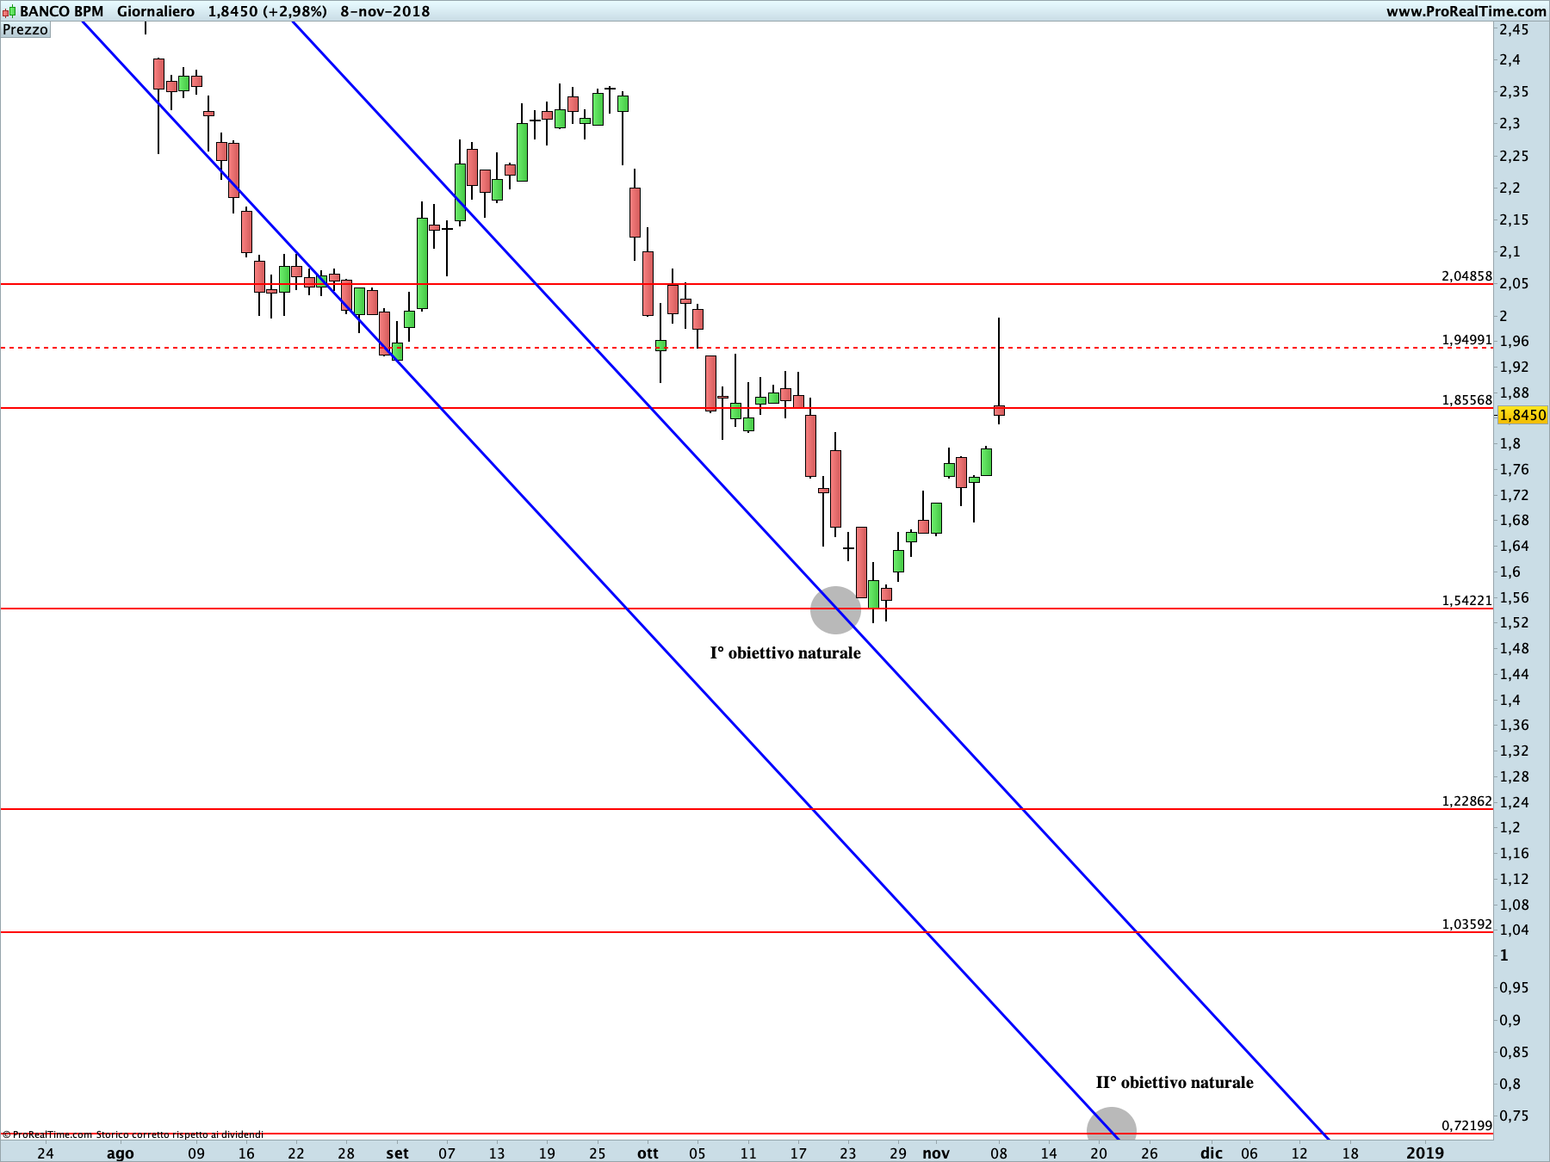Click the 2,04858 horizontal level label
This screenshot has height=1162, width=1550.
(x=1466, y=276)
